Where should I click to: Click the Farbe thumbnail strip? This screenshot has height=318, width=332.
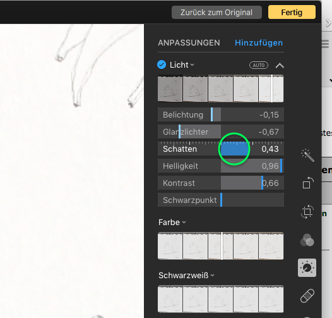click(221, 246)
